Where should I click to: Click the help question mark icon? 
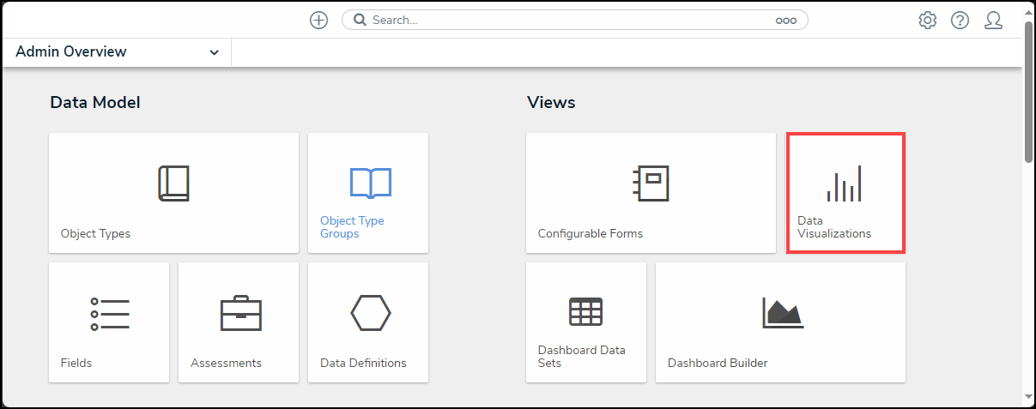(x=960, y=21)
